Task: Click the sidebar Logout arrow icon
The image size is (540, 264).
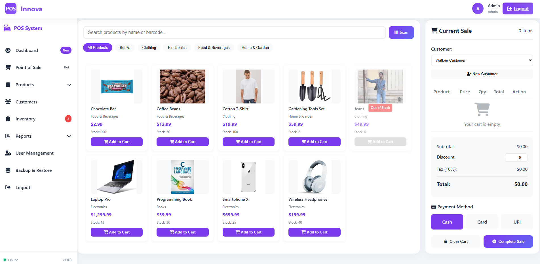Action: pyautogui.click(x=8, y=187)
